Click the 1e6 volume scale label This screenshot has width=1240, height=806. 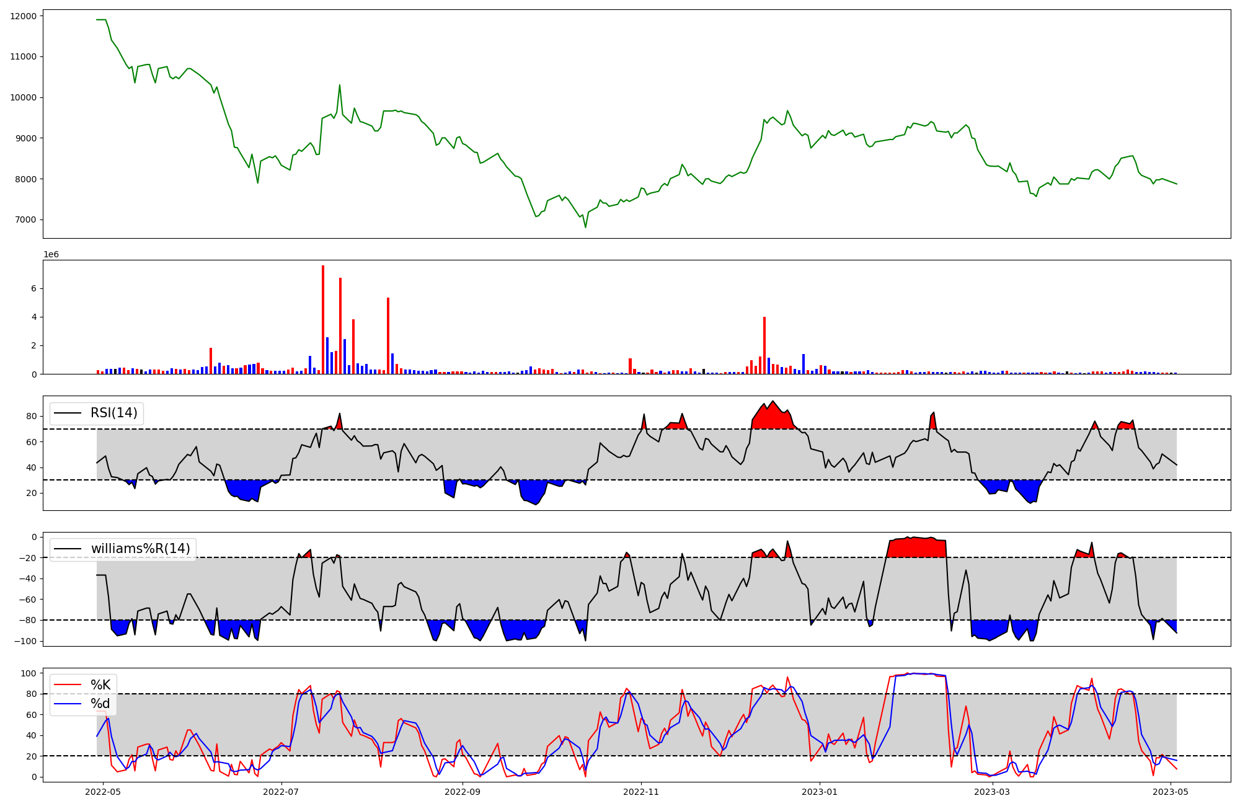point(51,255)
